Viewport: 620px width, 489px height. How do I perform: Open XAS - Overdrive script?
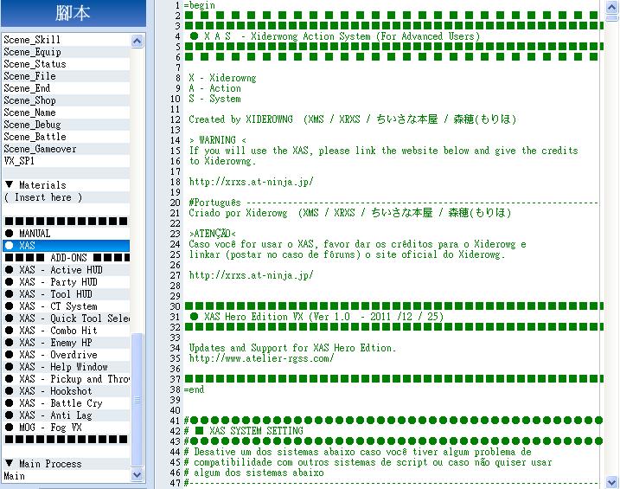point(66,355)
